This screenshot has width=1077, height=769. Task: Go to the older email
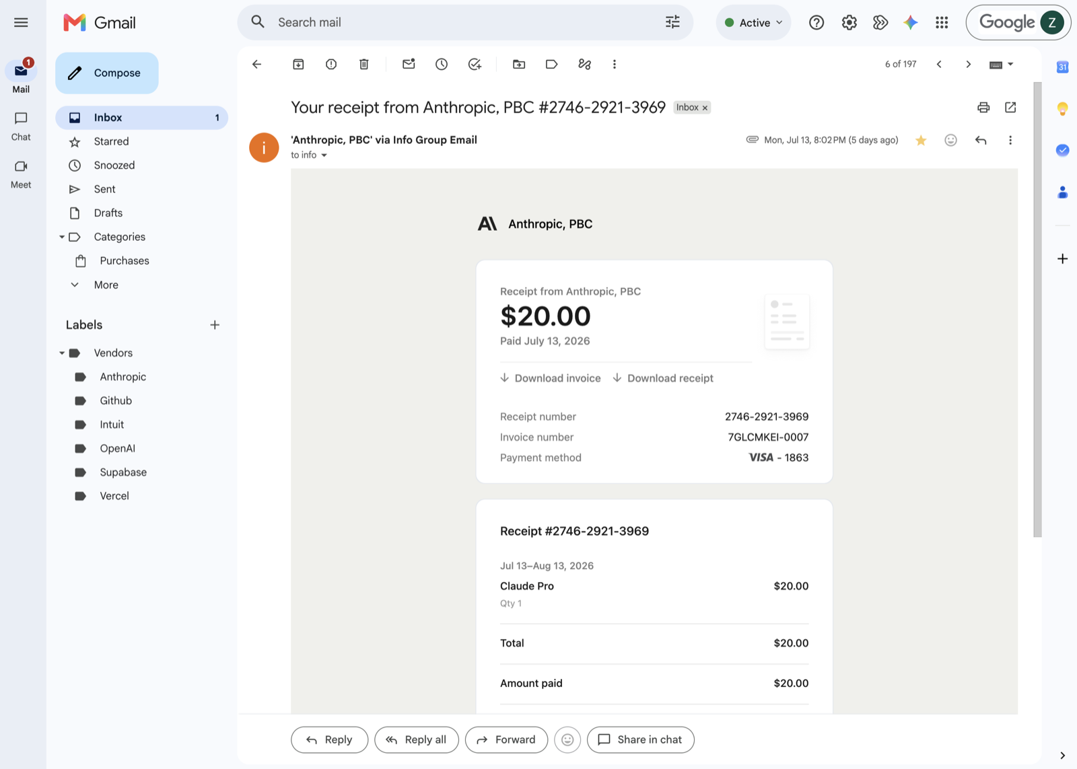point(969,64)
